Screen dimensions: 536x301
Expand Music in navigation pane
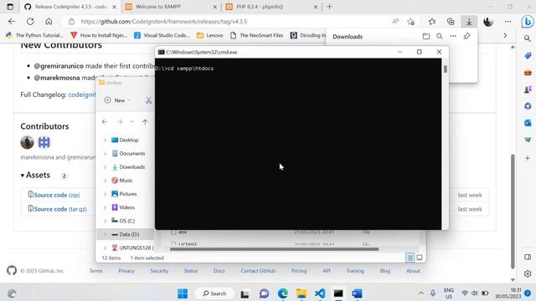105,181
